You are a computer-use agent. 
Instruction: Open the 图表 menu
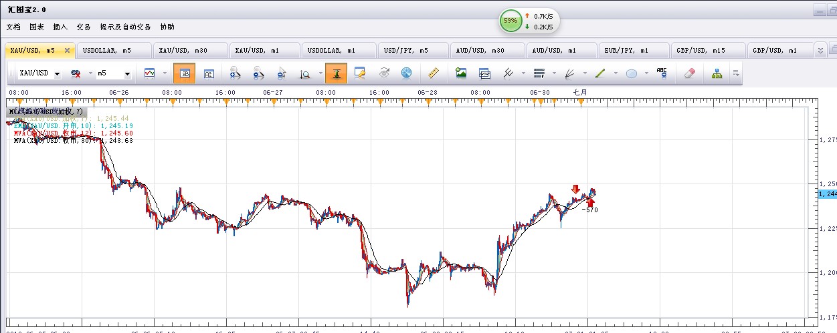37,27
